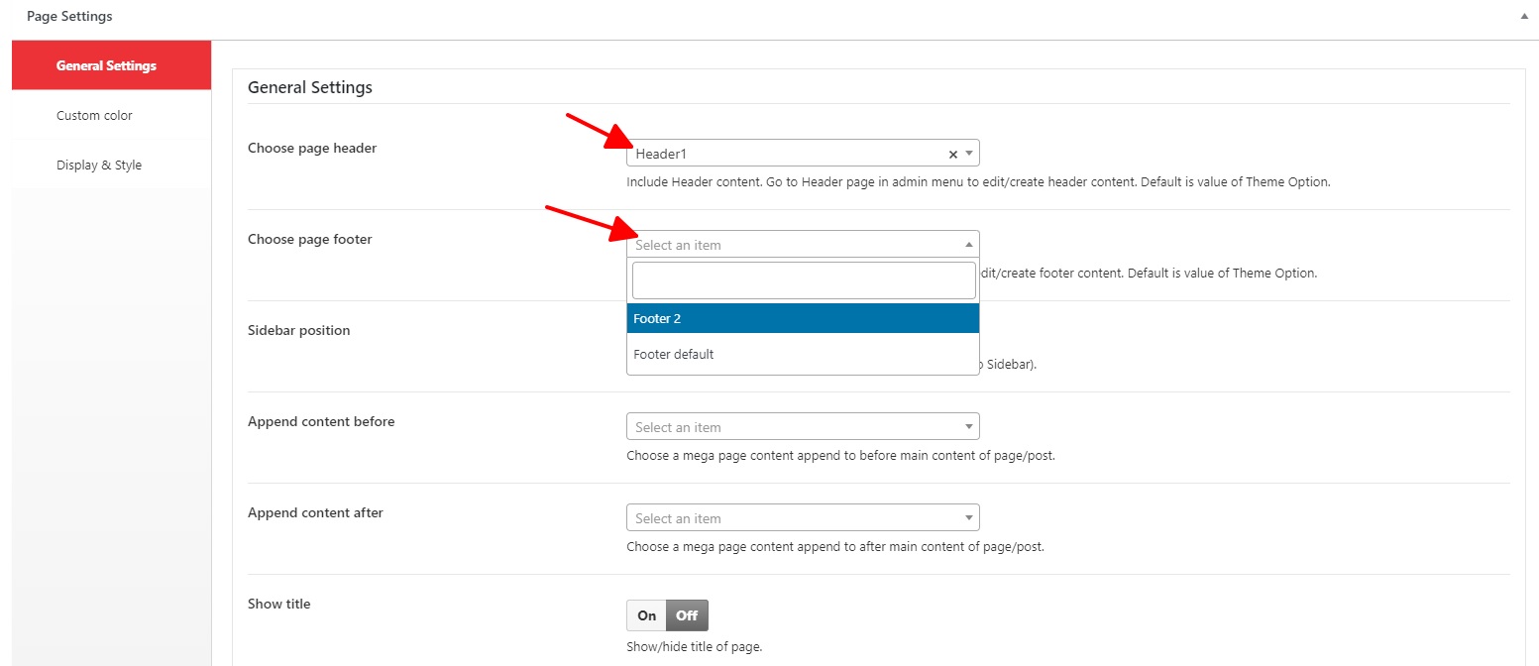1539x666 pixels.
Task: Expand the Append content after dropdown
Action: (x=968, y=518)
